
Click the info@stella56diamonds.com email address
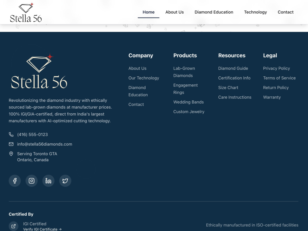coord(45,144)
